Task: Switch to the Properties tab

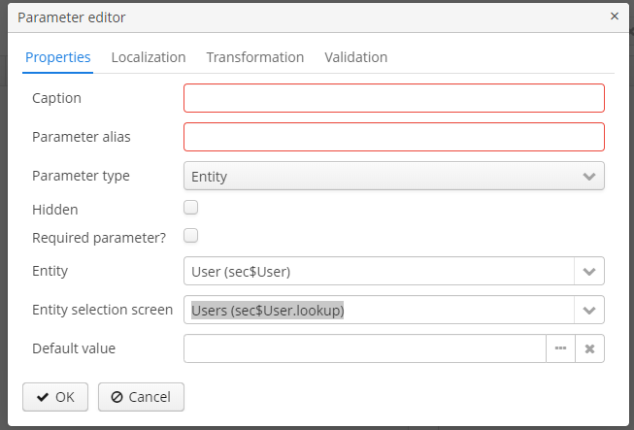Action: tap(58, 57)
